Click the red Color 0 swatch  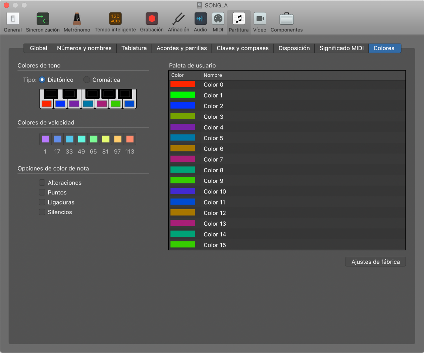click(x=182, y=84)
